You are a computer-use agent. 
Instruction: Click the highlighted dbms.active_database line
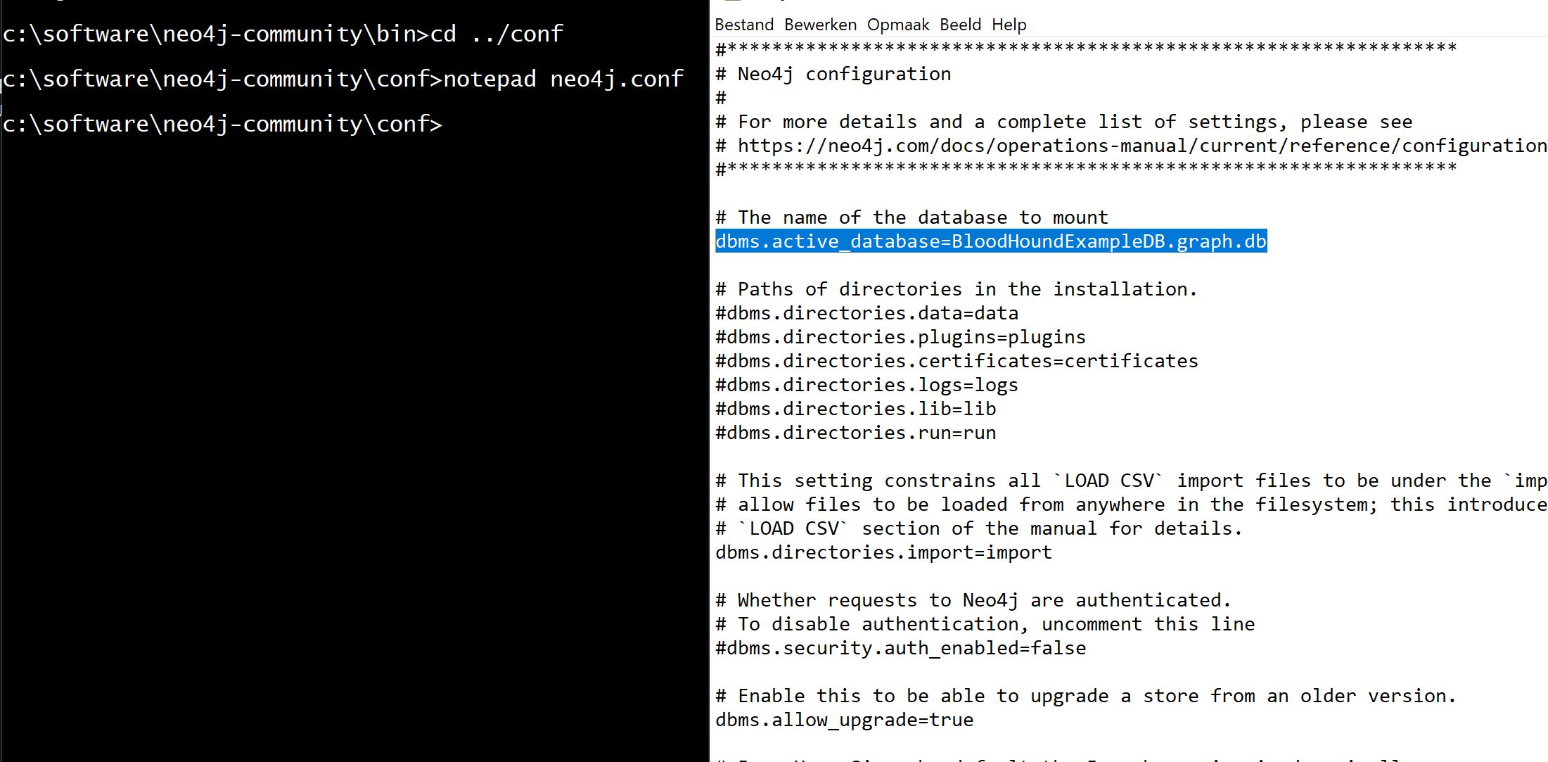(x=991, y=241)
